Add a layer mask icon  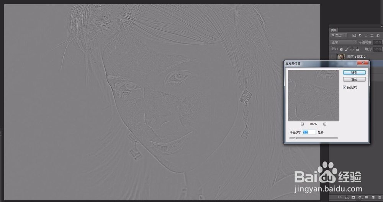(353, 197)
